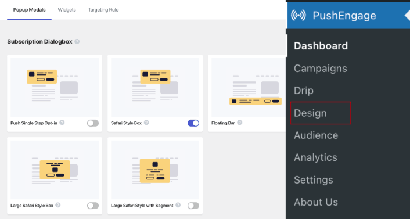Viewport: 410px width, 219px height.
Task: Open Audience in the sidebar menu
Action: (316, 135)
